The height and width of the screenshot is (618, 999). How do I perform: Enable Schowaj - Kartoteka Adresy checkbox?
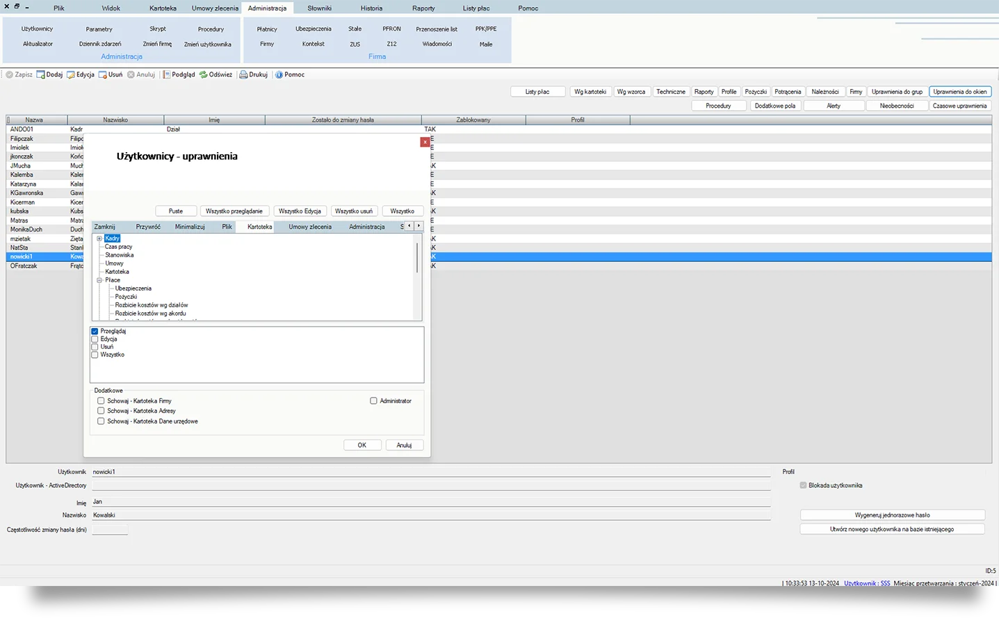tap(101, 411)
